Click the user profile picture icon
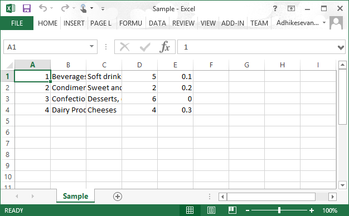This screenshot has height=216, width=349. (x=336, y=23)
